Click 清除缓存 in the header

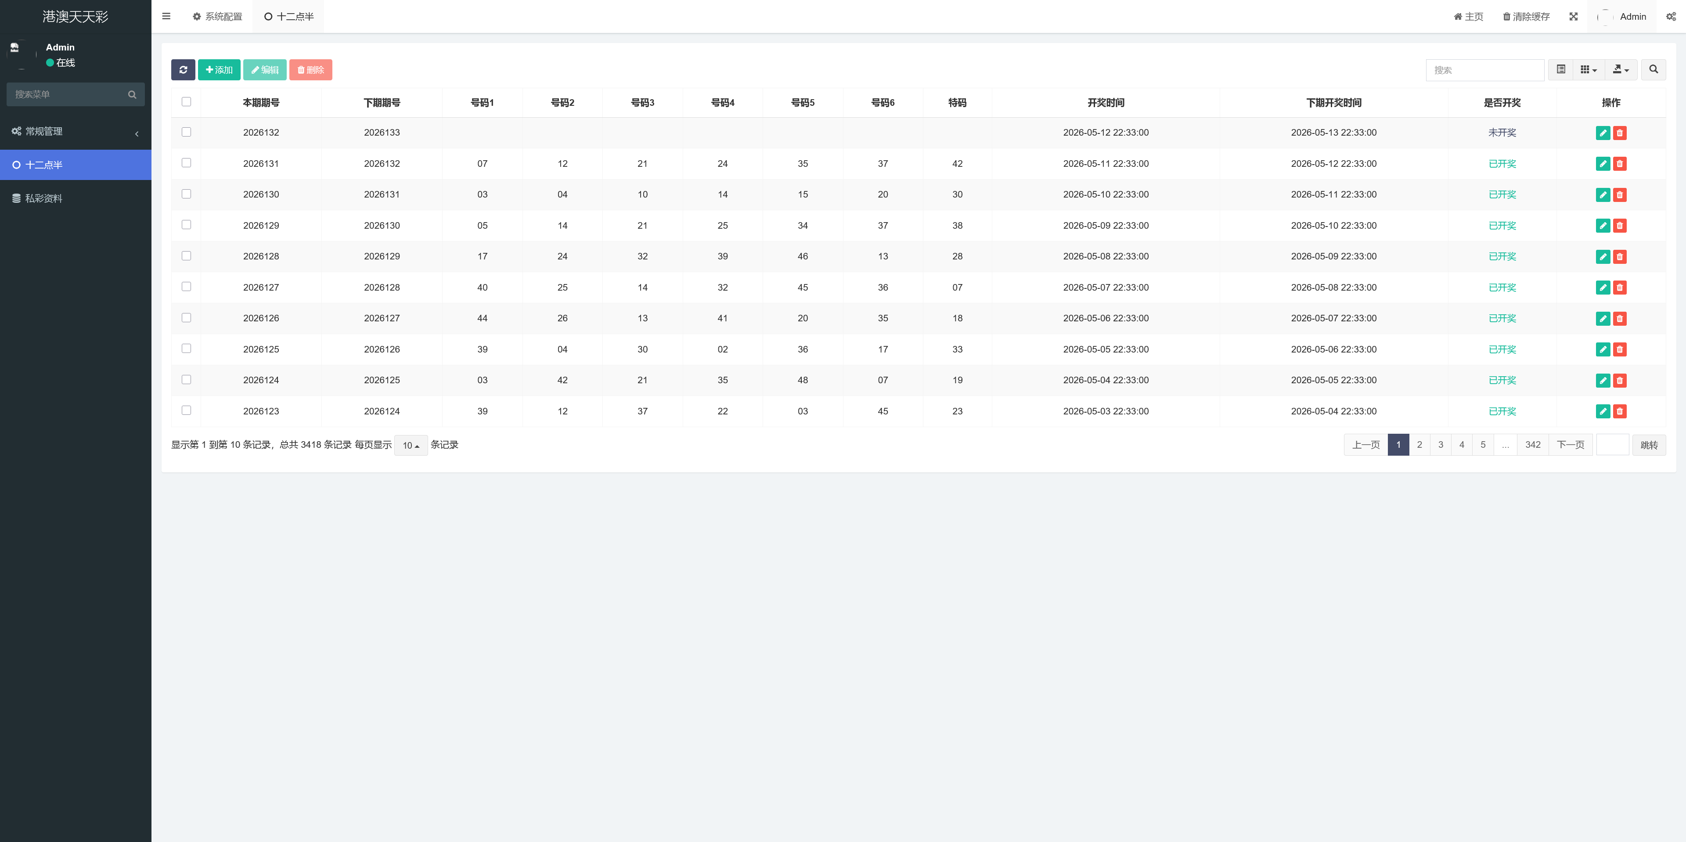pyautogui.click(x=1526, y=16)
